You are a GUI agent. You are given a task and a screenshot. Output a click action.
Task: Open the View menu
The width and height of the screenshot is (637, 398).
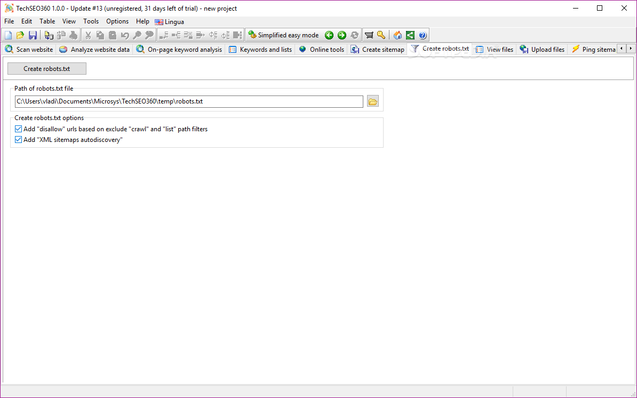pyautogui.click(x=69, y=21)
